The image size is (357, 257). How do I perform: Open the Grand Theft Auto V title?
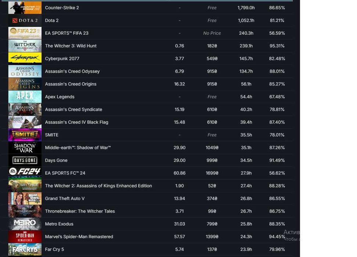[x=65, y=199]
